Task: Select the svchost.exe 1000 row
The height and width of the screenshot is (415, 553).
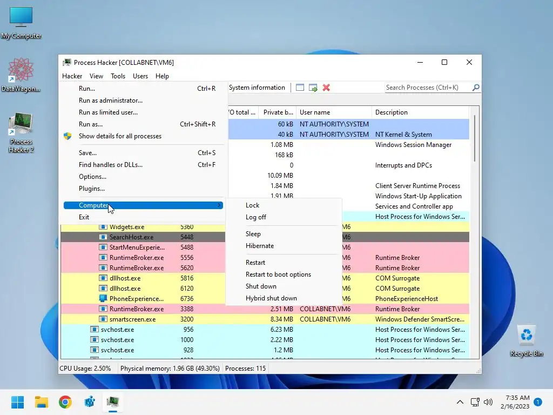Action: point(265,339)
